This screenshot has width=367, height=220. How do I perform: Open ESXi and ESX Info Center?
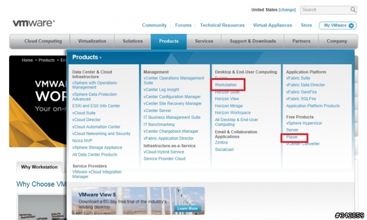96,106
